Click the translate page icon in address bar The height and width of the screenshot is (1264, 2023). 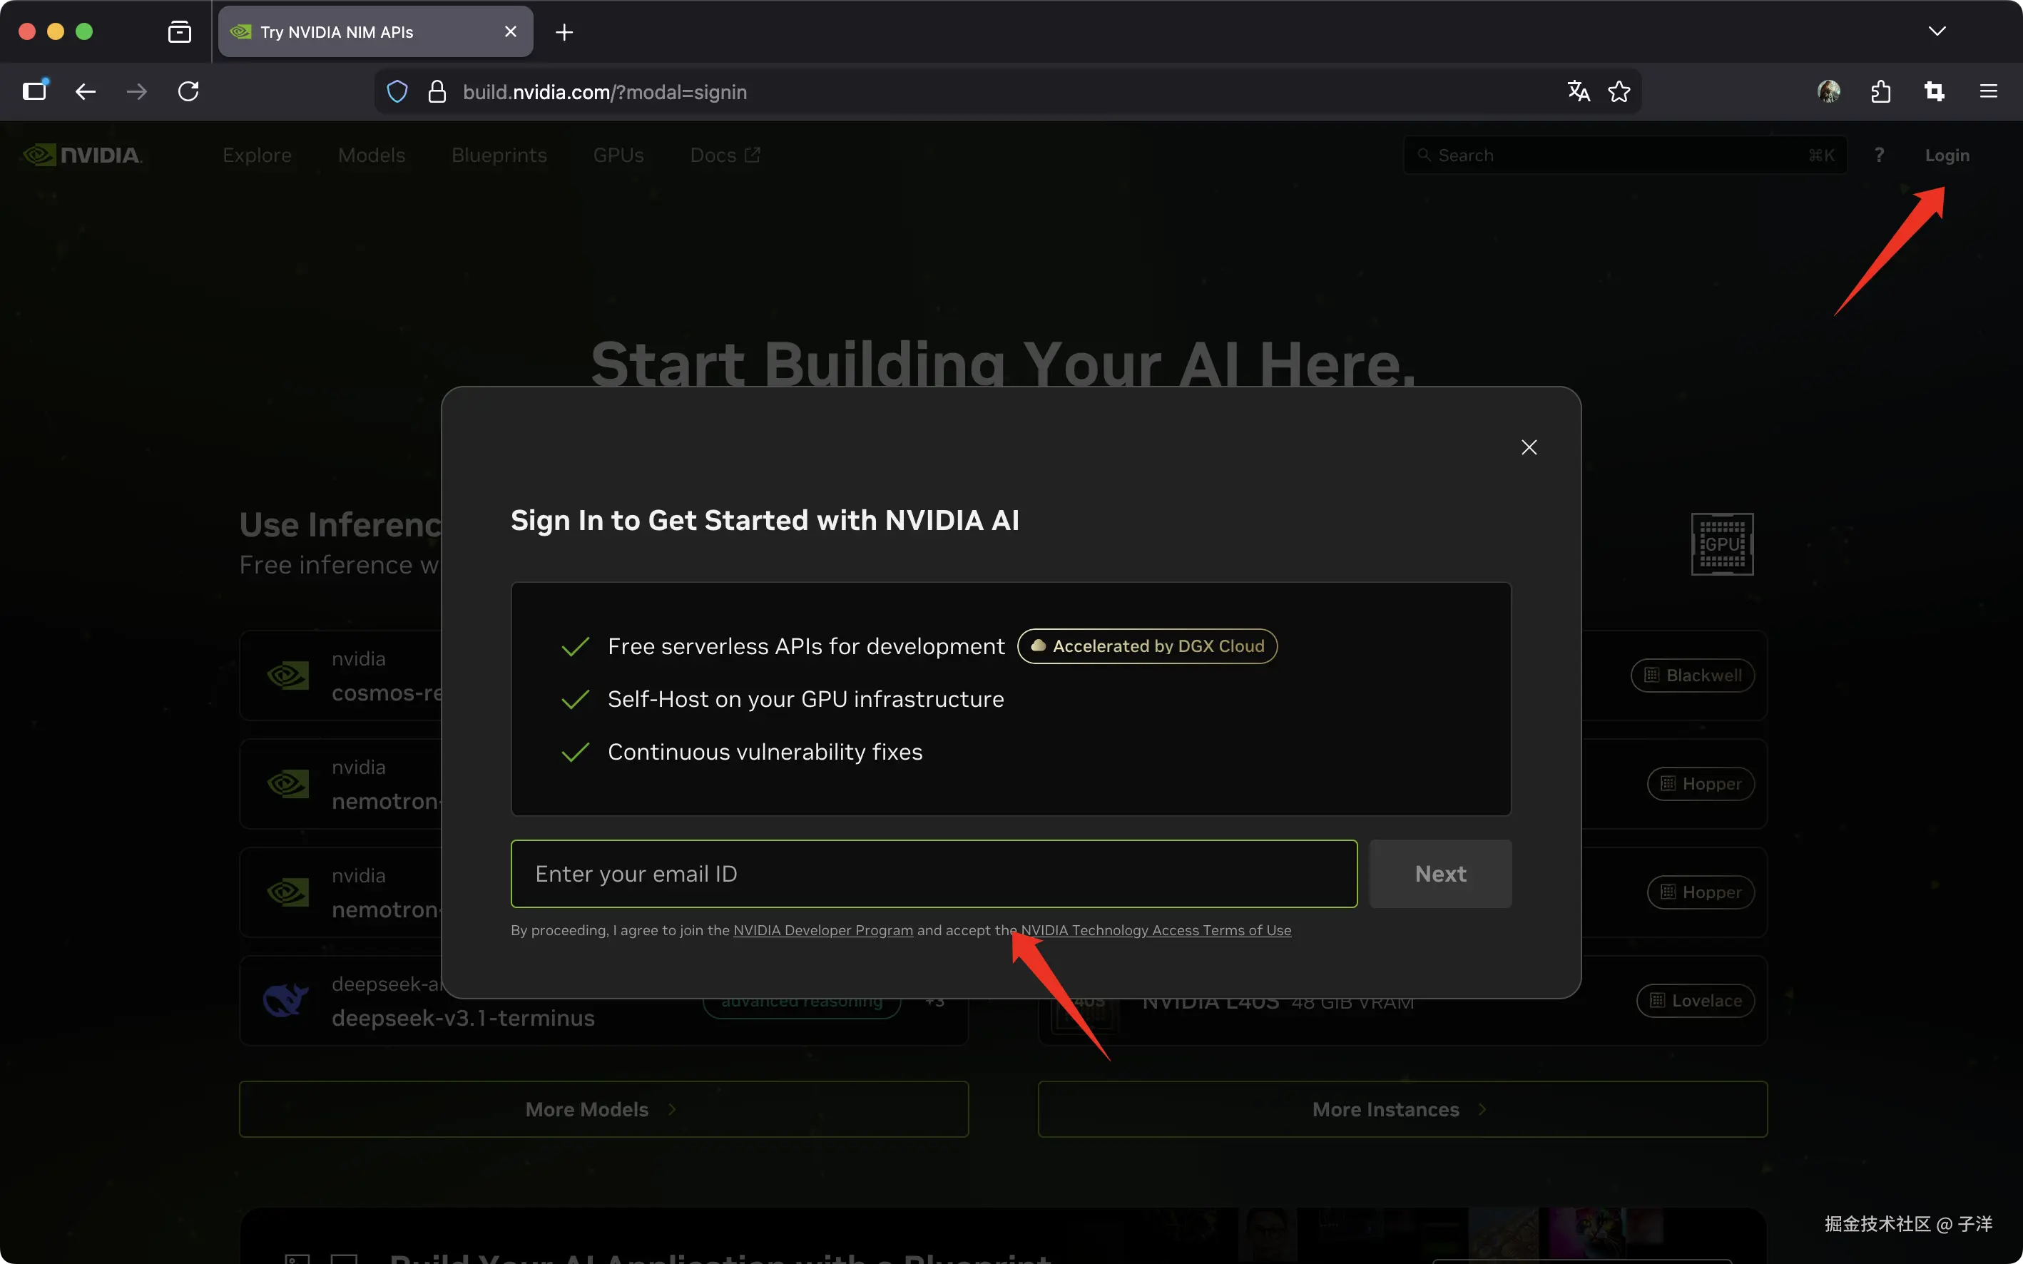click(1579, 92)
